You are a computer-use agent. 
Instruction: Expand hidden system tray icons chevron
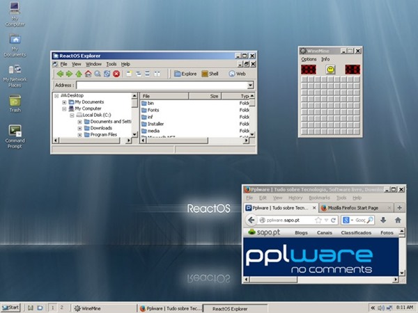coord(373,308)
